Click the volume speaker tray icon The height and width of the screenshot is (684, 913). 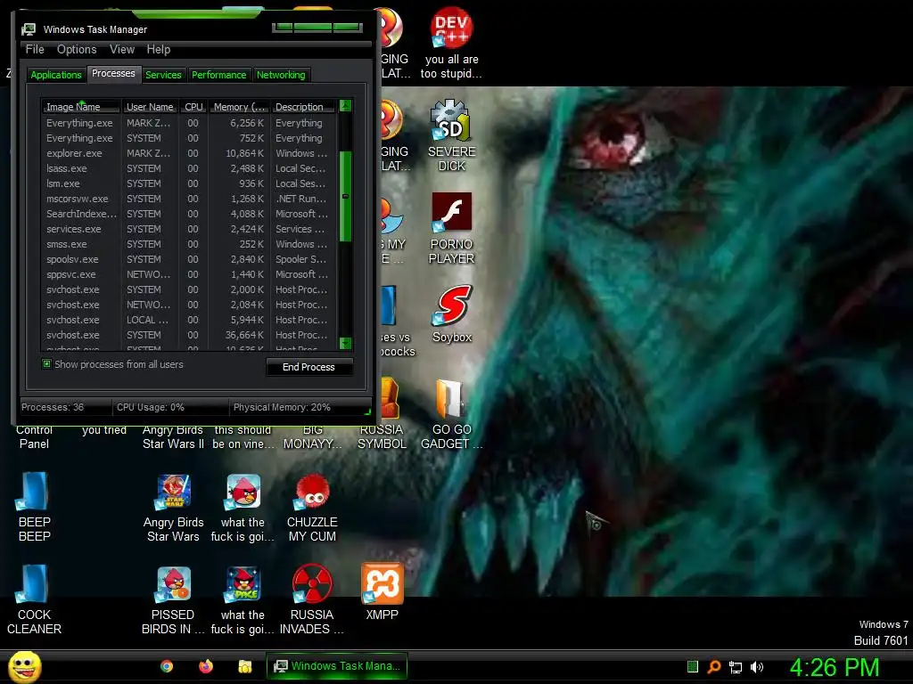[x=756, y=667]
